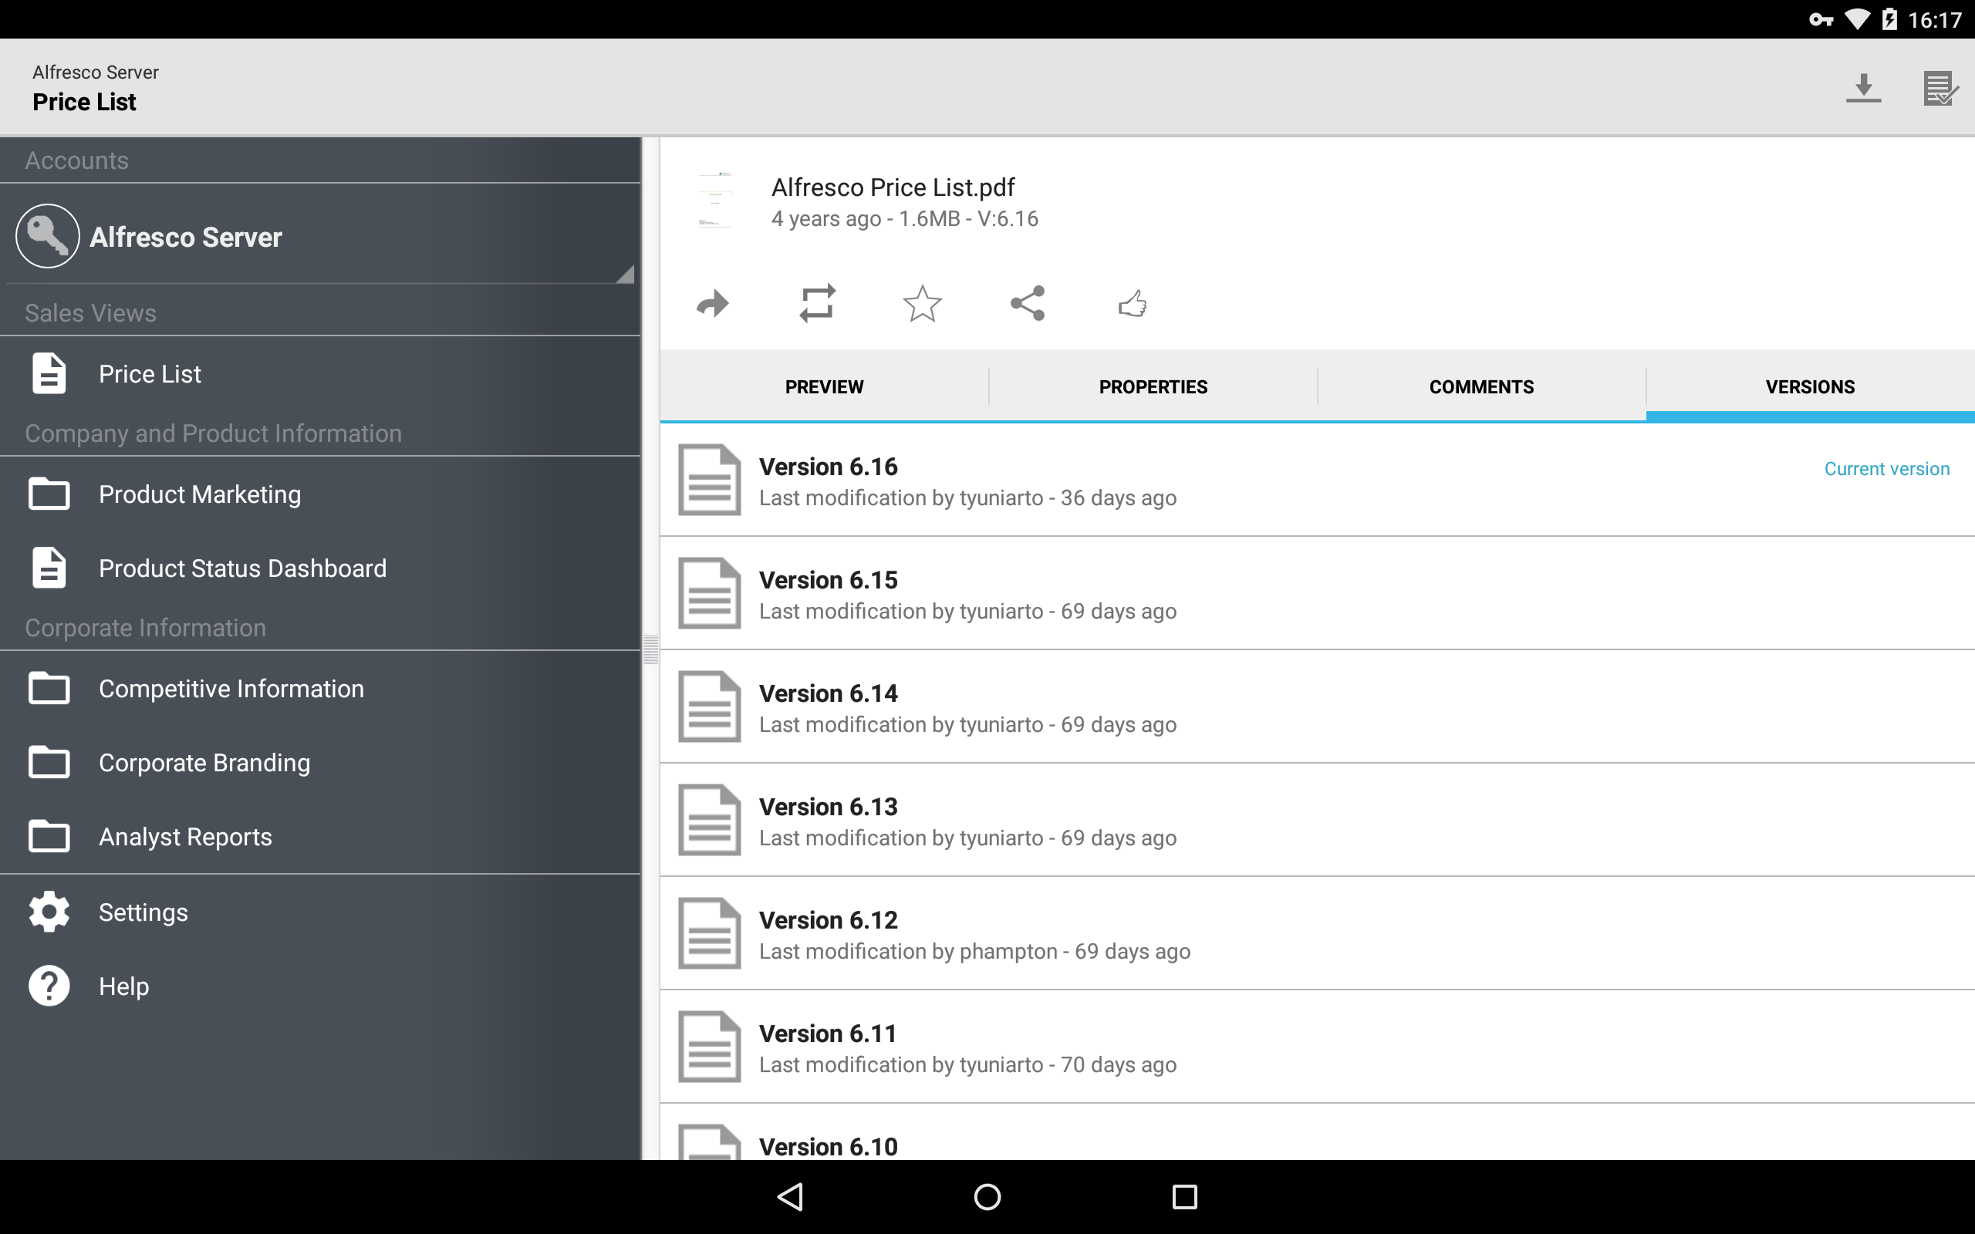Open the Alfresco Price List.pdf thumbnail
This screenshot has height=1234, width=1975.
[x=715, y=200]
